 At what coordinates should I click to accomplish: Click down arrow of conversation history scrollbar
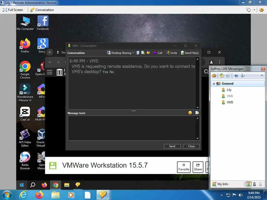click(198, 107)
